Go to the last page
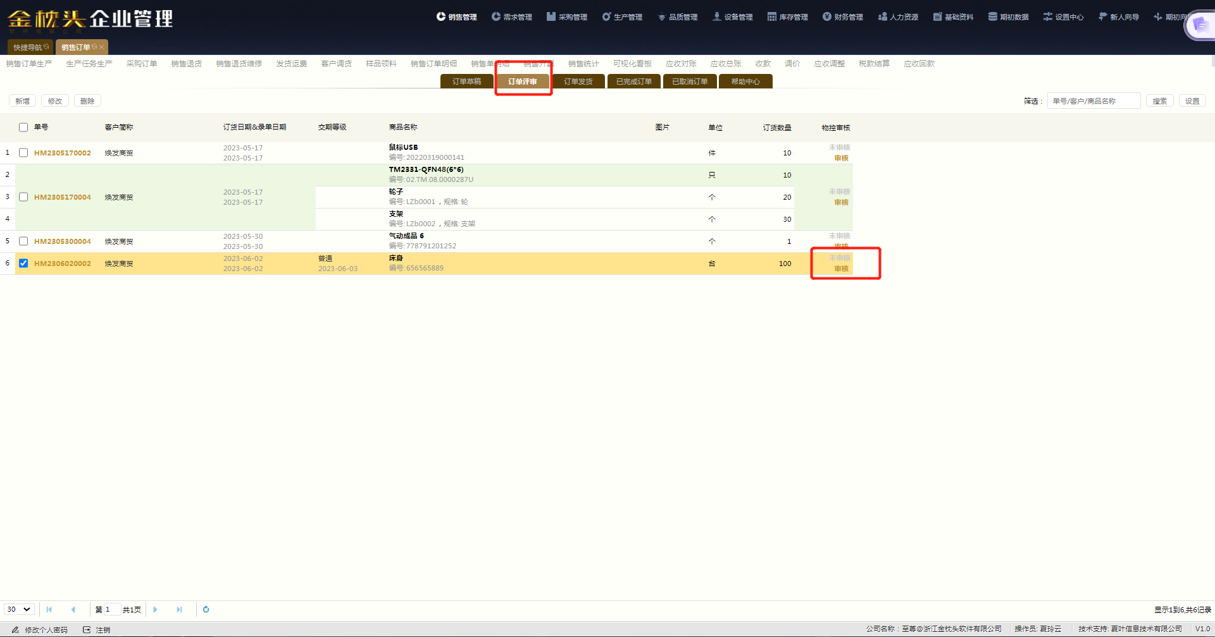The height and width of the screenshot is (637, 1215). coord(179,609)
